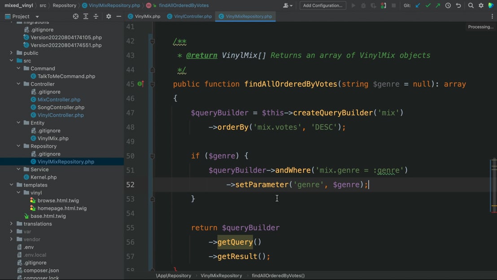Click the Git commit checkmark icon

click(x=428, y=5)
